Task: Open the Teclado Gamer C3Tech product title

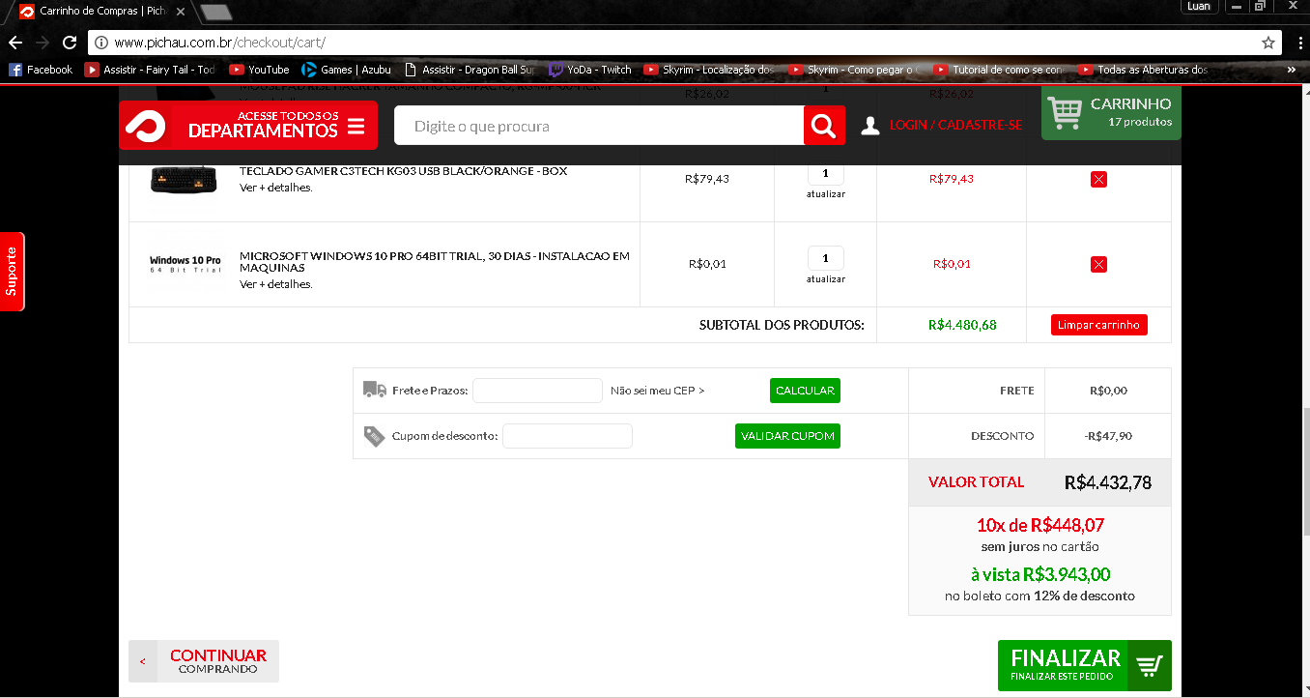Action: coord(403,171)
